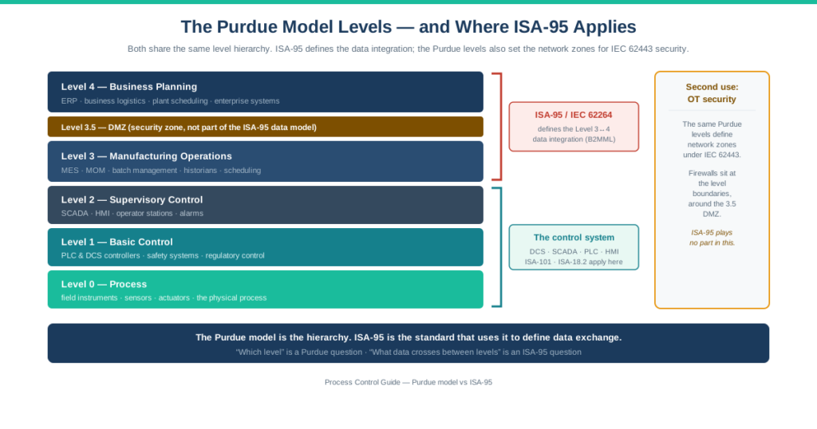Click the 'Level 2 — Supervisory Control' heading
This screenshot has width=817, height=429.
[x=132, y=200]
